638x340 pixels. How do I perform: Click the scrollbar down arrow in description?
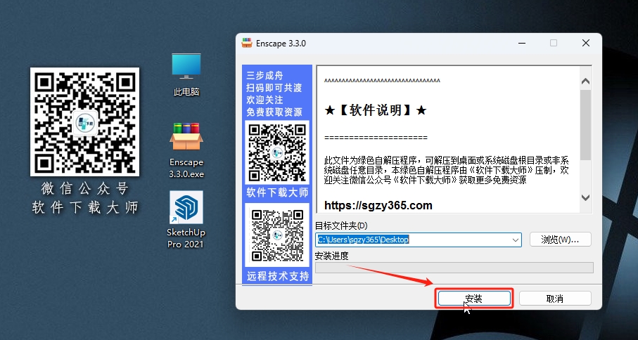[x=585, y=198]
